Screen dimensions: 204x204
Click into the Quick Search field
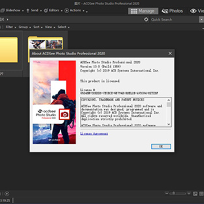click(175, 20)
